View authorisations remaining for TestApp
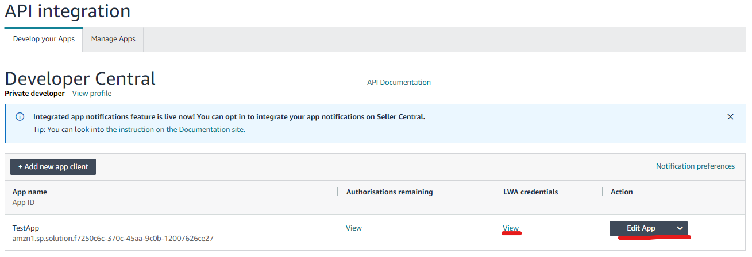 [x=354, y=228]
